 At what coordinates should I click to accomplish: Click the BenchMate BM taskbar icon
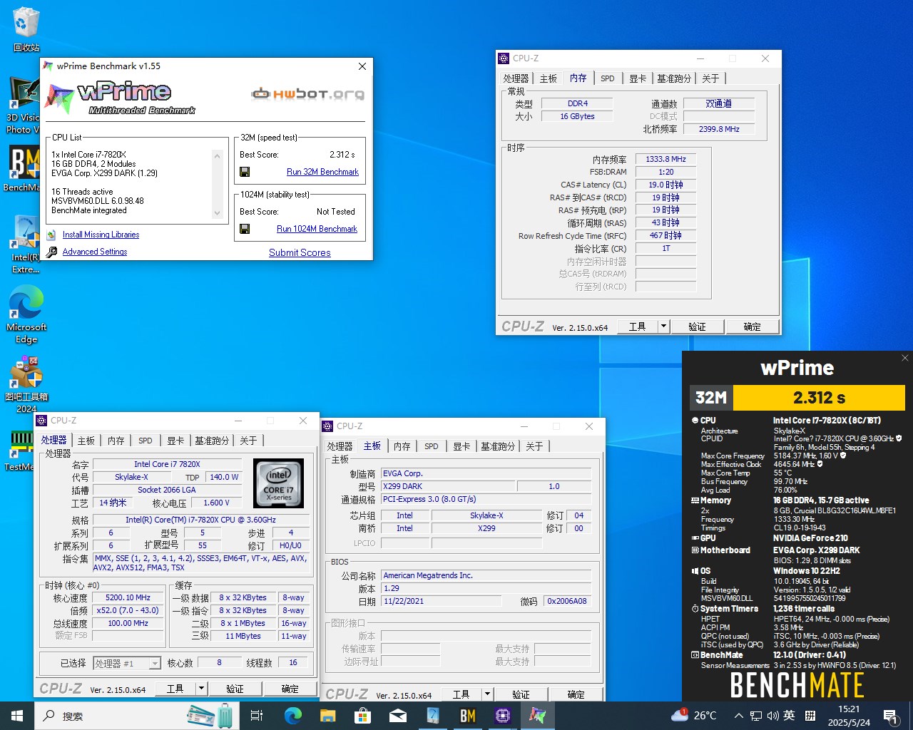468,716
